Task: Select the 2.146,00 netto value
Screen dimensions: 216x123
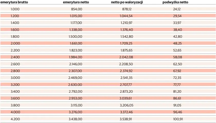Action: pyautogui.click(x=76, y=64)
